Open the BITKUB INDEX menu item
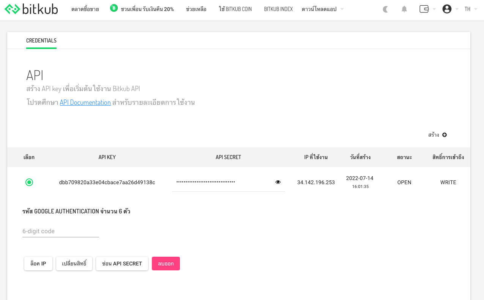The width and height of the screenshot is (484, 300). click(278, 9)
